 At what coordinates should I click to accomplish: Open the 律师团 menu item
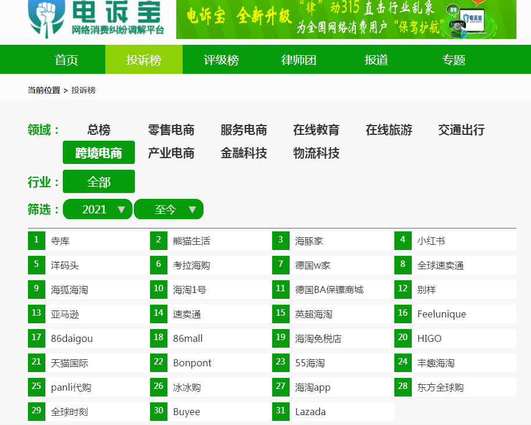coord(299,60)
